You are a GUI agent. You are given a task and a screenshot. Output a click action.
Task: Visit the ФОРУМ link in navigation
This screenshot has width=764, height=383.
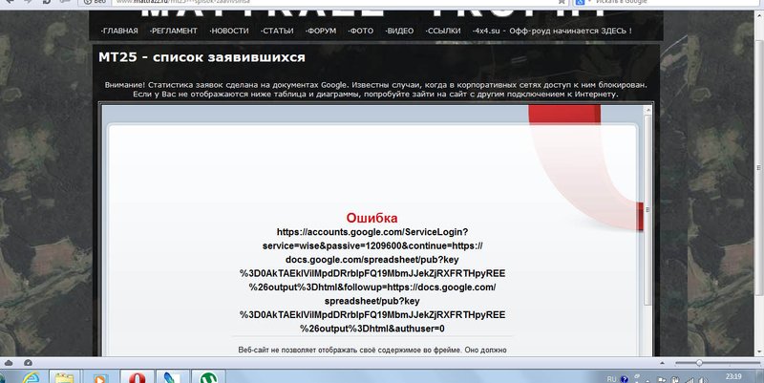pos(321,31)
